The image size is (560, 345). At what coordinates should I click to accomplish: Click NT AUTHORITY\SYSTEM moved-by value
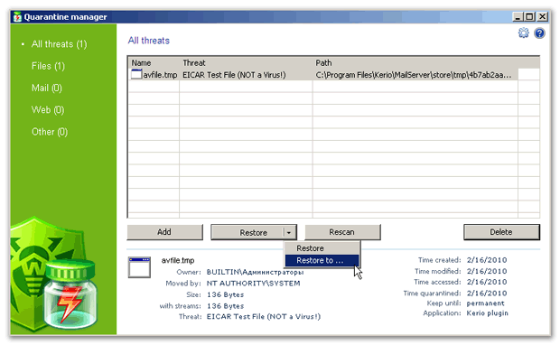253,284
